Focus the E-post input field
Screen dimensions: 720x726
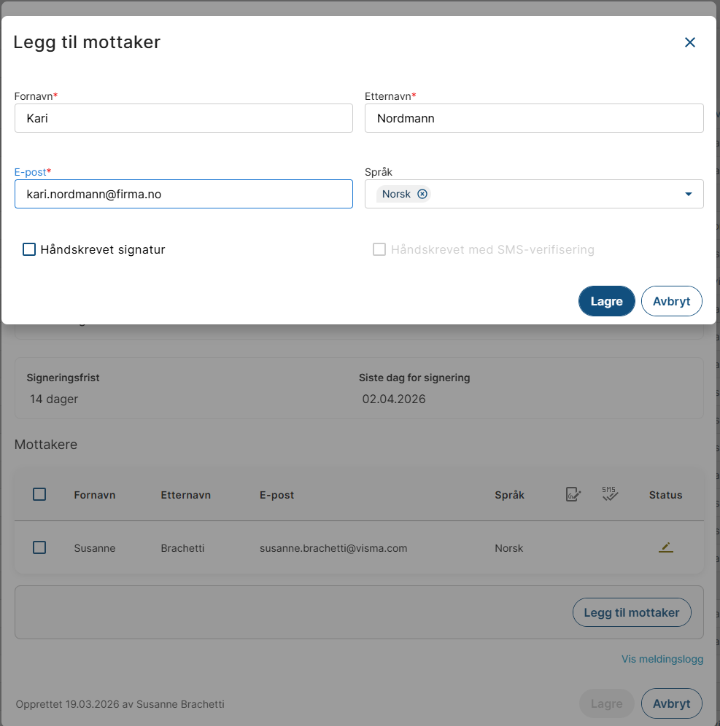pyautogui.click(x=183, y=194)
